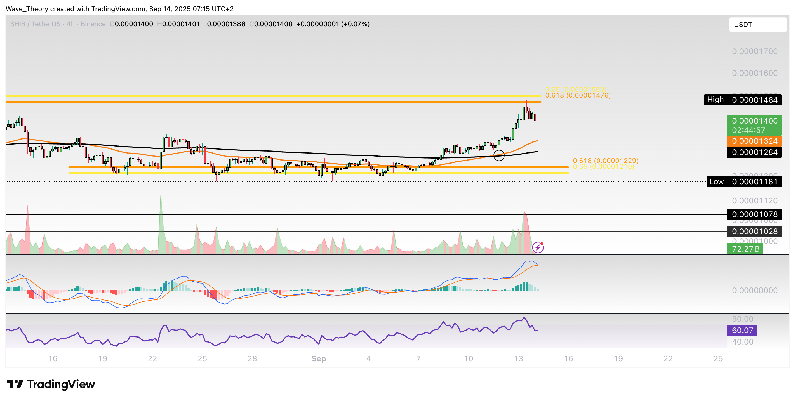The width and height of the screenshot is (795, 401).
Task: Click the Sep label on the time axis
Action: [x=319, y=358]
